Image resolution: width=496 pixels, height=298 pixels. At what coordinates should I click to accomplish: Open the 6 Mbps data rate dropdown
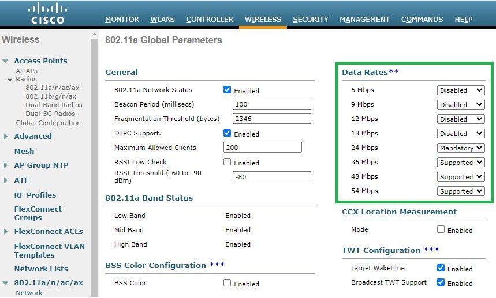pyautogui.click(x=461, y=90)
